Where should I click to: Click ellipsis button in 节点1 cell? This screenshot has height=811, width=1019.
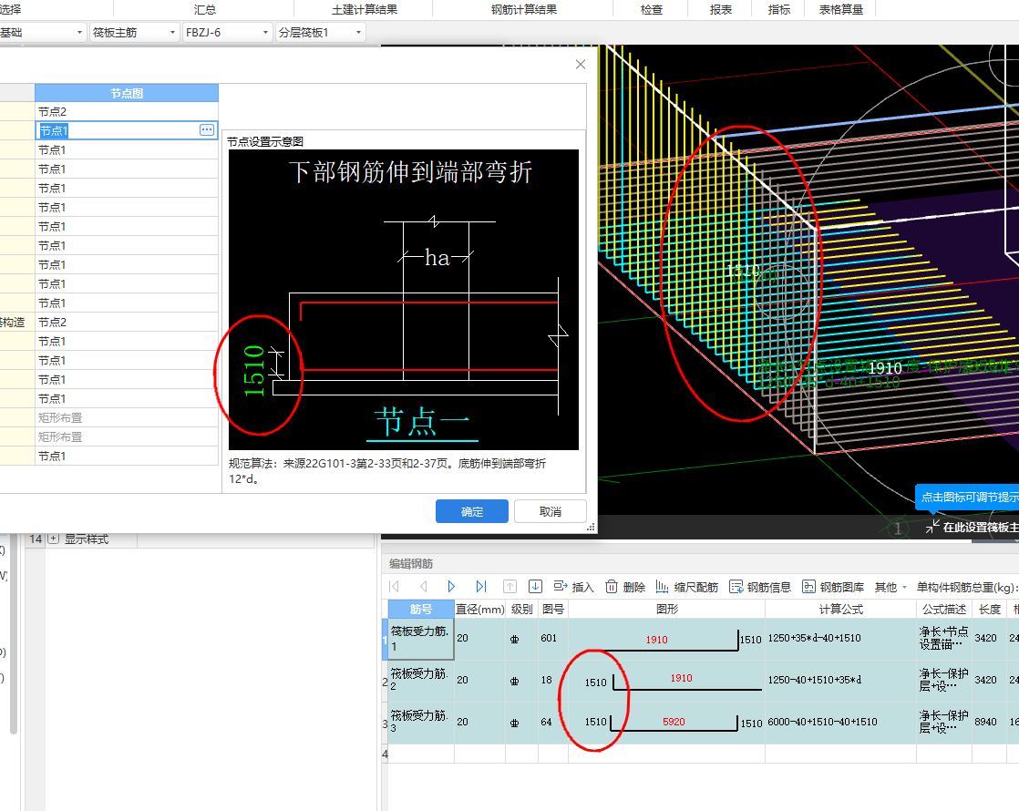tap(207, 130)
